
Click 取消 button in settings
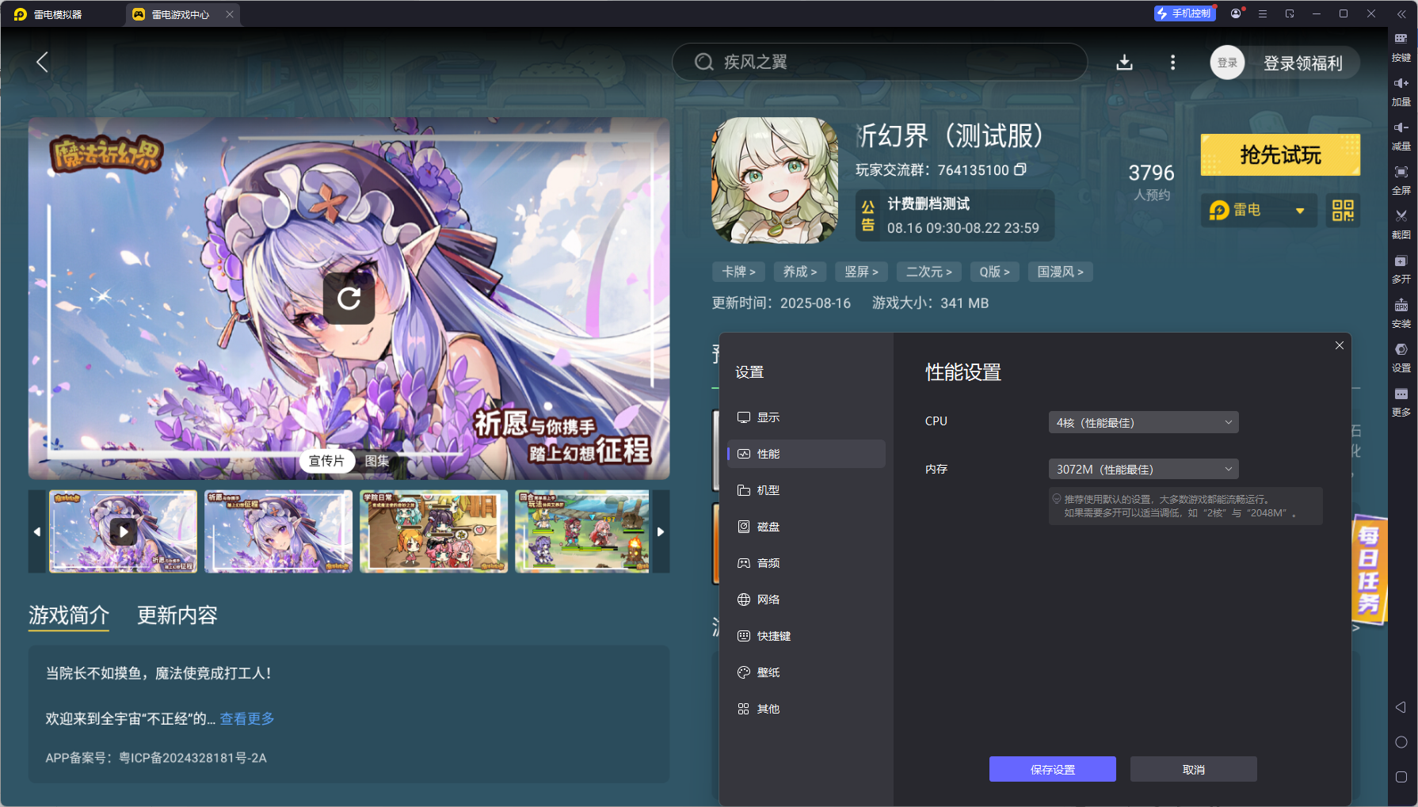click(1193, 769)
